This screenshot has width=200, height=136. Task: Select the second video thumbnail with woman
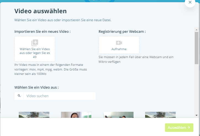pyautogui.click(x=76, y=115)
